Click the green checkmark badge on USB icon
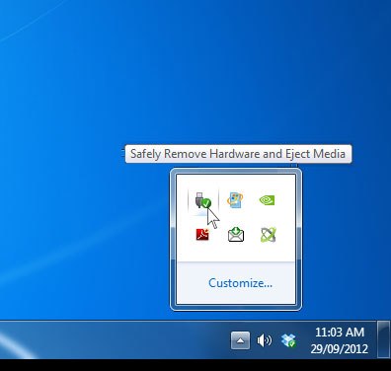 tap(206, 204)
